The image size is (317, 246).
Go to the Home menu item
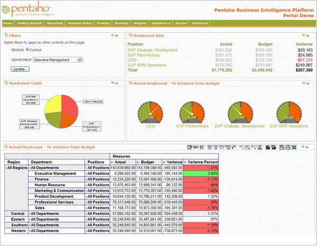pyautogui.click(x=8, y=23)
